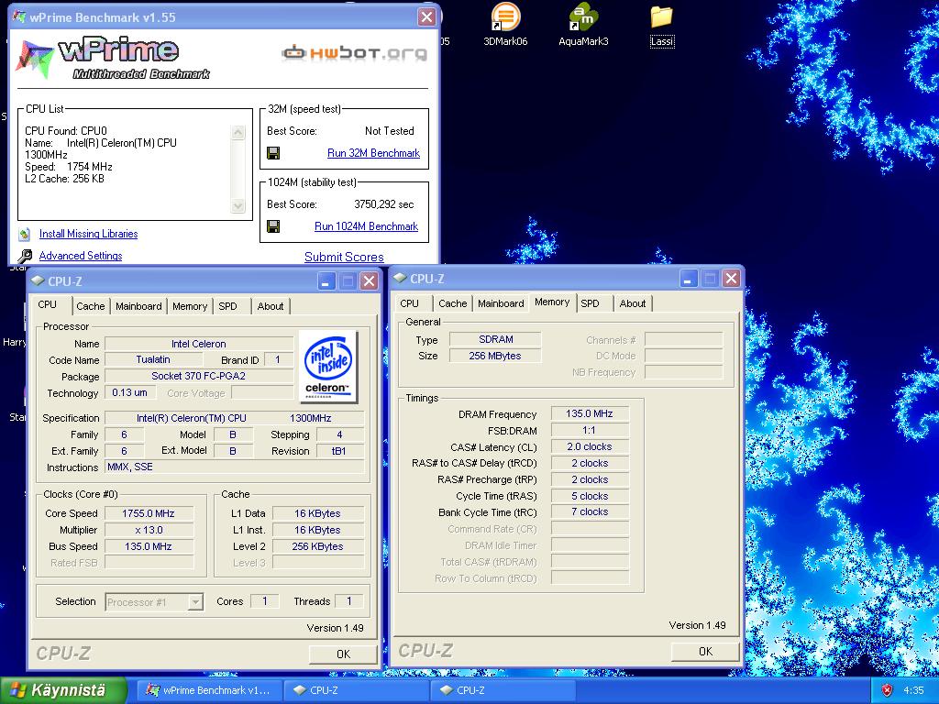
Task: Switch to Cache tab in left CPU-Z
Action: click(91, 306)
